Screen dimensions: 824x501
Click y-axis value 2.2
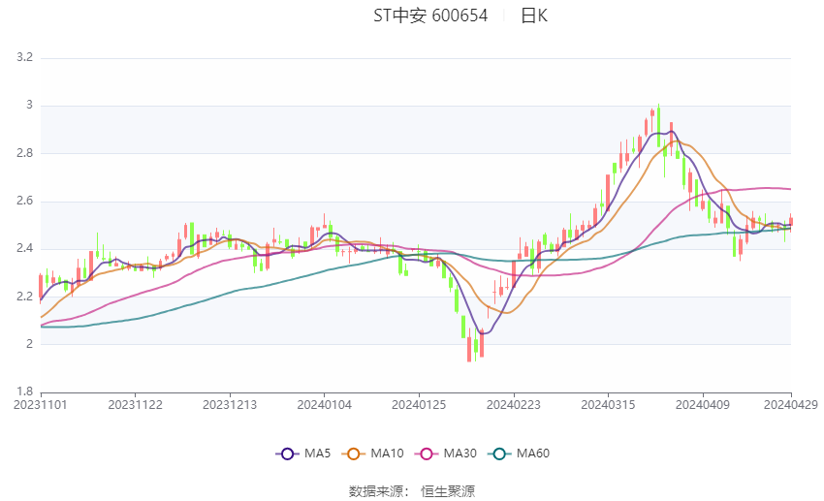24,297
